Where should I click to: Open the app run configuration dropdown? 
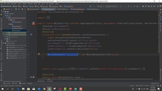[101, 6]
